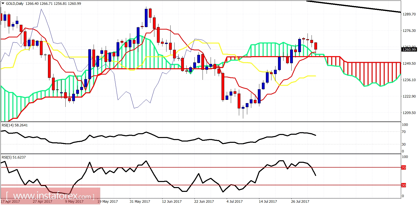The height and width of the screenshot is (205, 418).
Task: Click the 31 May 2017 date label
Action: [140, 201]
